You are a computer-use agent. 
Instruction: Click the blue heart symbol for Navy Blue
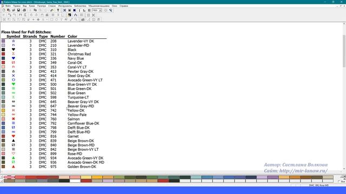tap(14, 58)
